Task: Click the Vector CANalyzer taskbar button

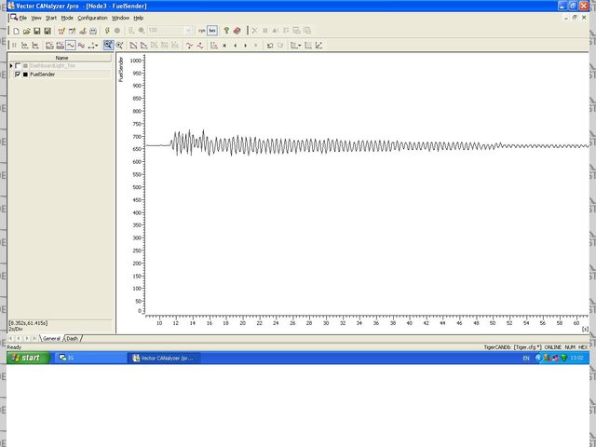Action: (x=163, y=358)
